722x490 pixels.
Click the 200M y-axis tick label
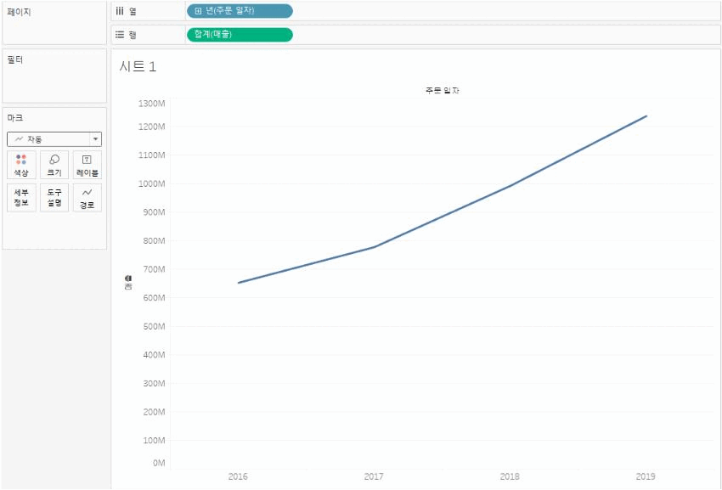(x=154, y=412)
